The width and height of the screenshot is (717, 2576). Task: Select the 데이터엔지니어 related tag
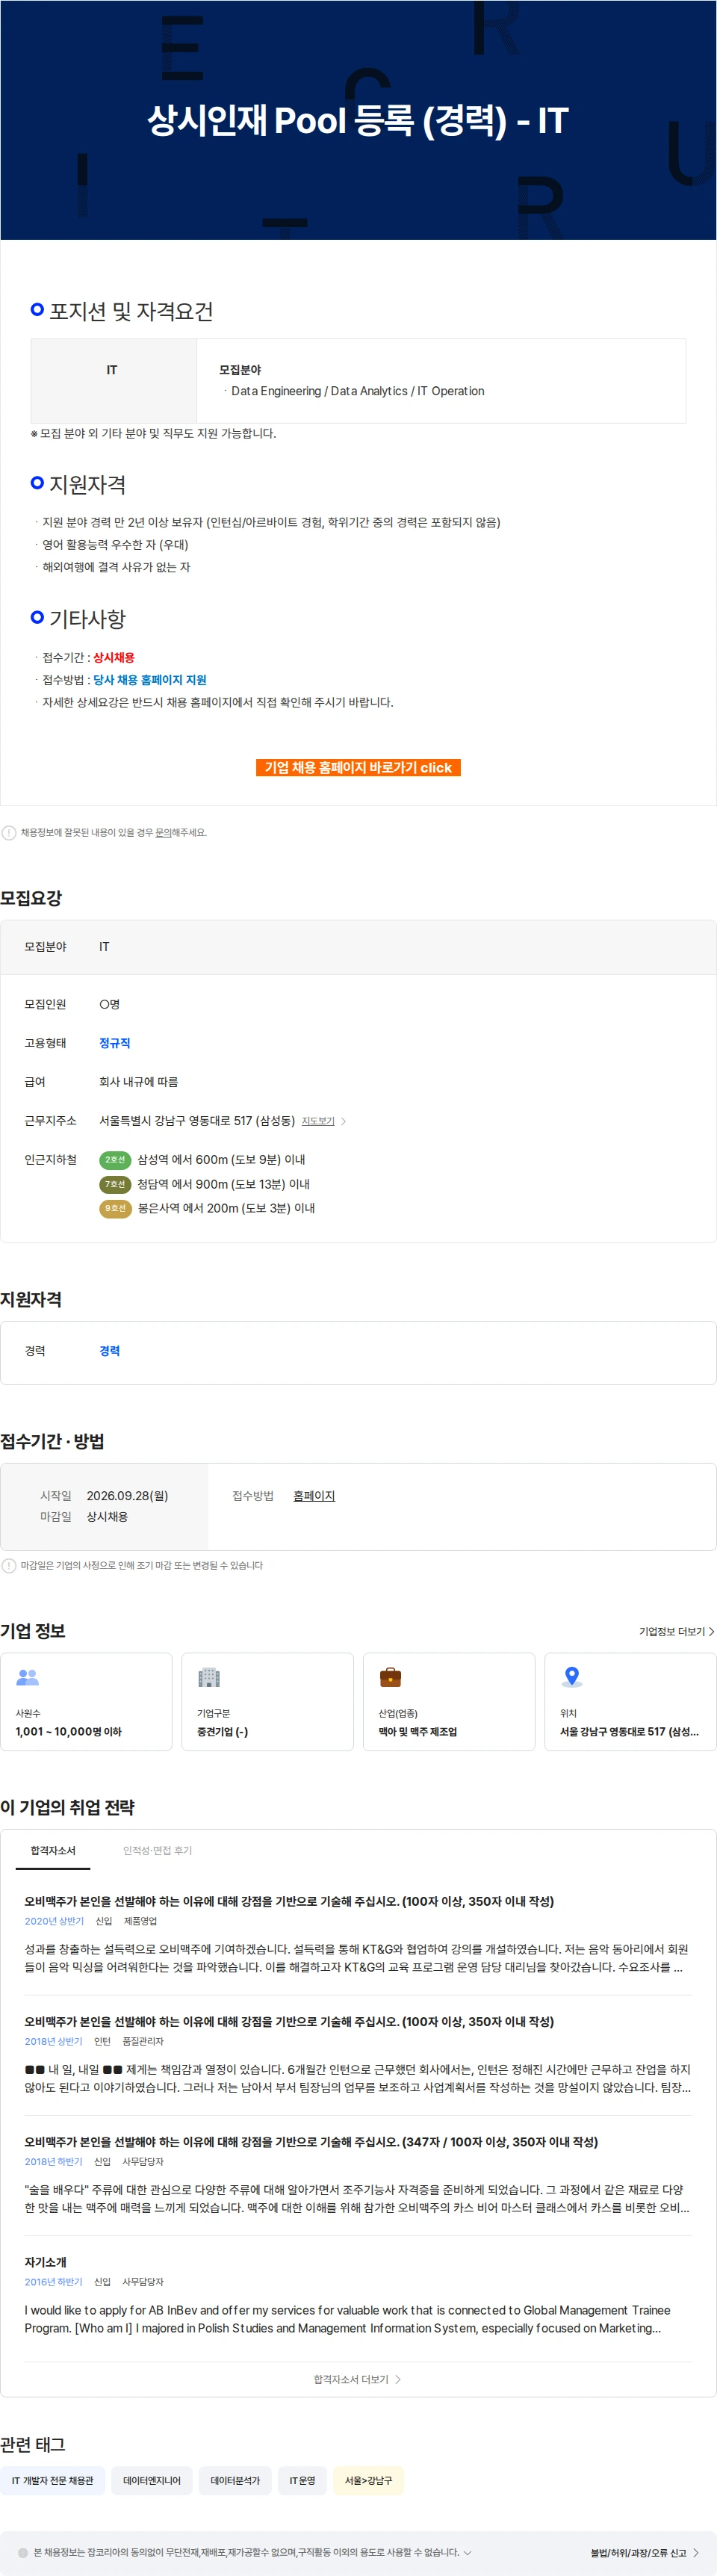152,2480
